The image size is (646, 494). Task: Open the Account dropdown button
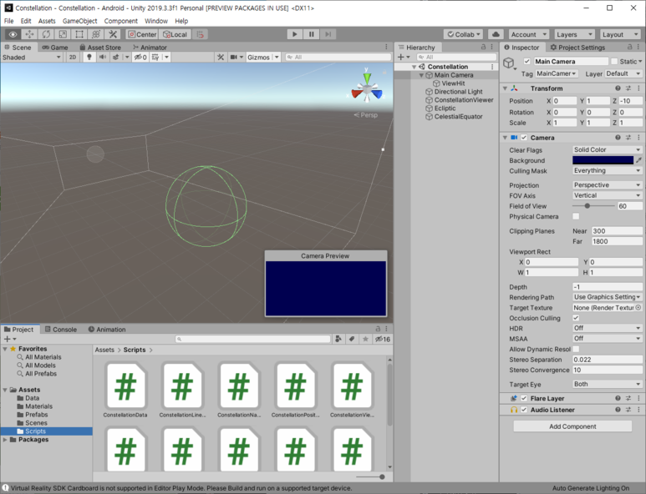coord(528,34)
